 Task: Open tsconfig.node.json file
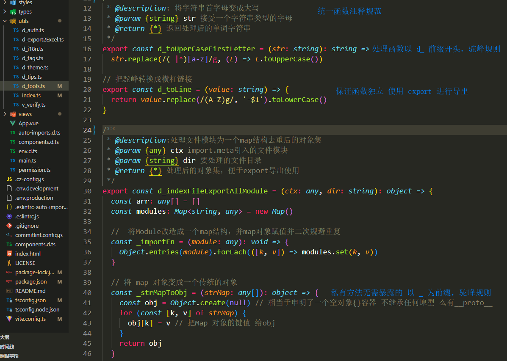click(37, 310)
